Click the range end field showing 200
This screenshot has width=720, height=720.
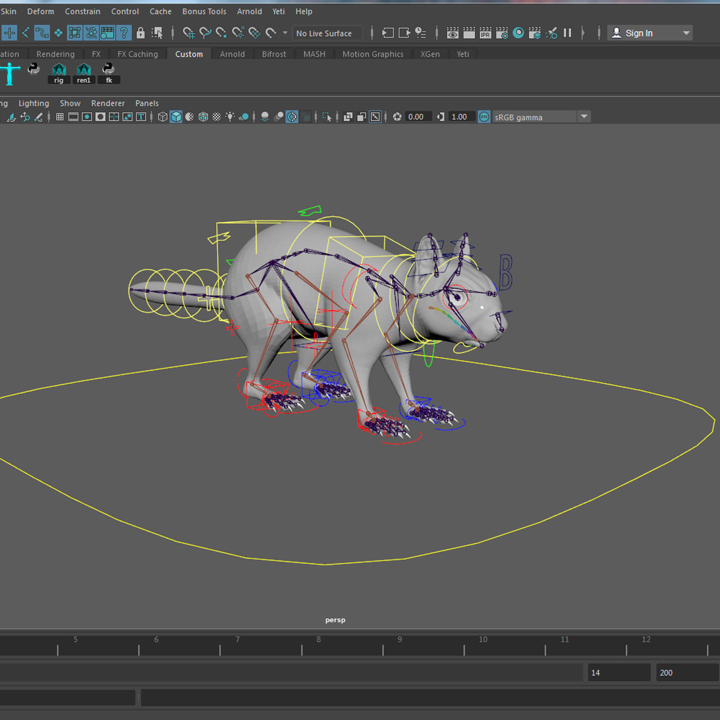pos(687,673)
